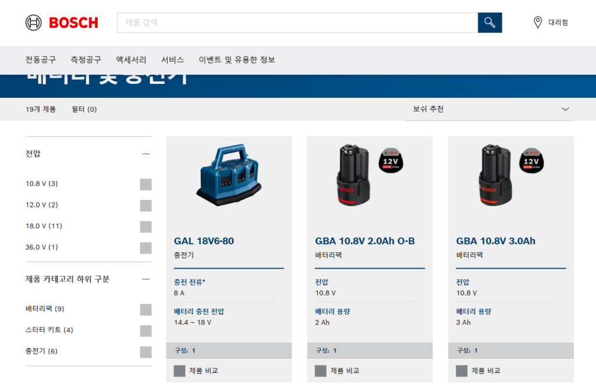Click the sort dropdown chevron arrow
Screen dimensions: 596x384
point(565,109)
